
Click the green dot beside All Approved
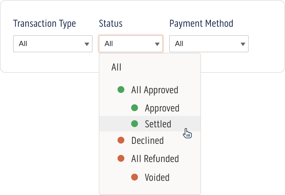(x=121, y=90)
